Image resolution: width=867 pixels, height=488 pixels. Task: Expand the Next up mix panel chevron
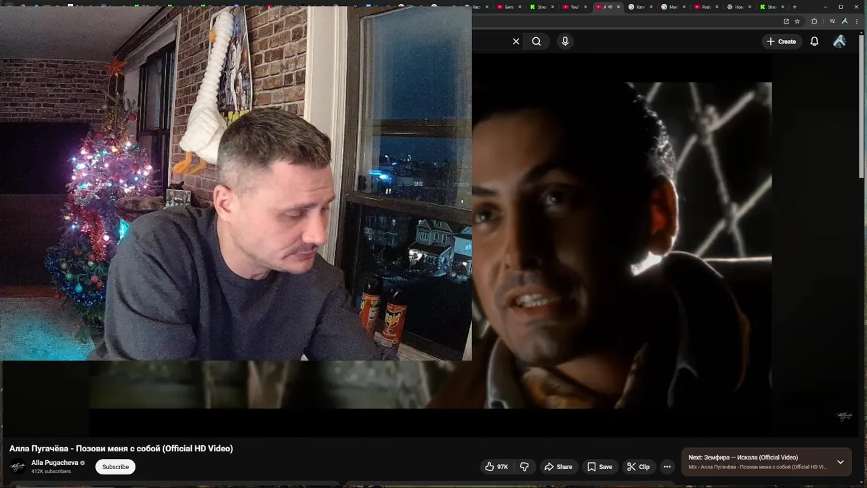click(841, 462)
